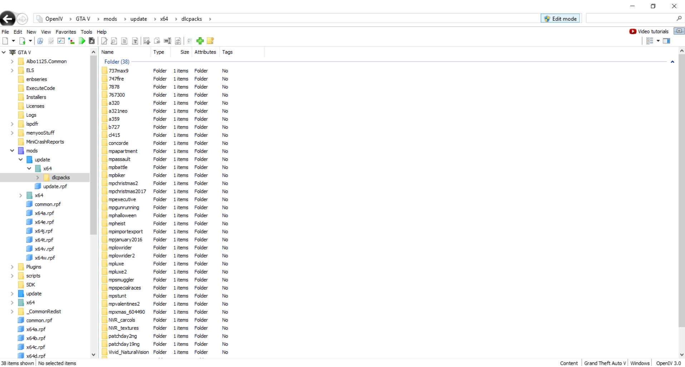Expand the scripts tree node
Screen dimensions: 685x367
pyautogui.click(x=12, y=276)
